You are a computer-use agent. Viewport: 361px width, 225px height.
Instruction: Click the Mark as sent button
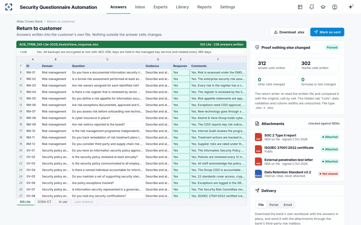point(327,32)
